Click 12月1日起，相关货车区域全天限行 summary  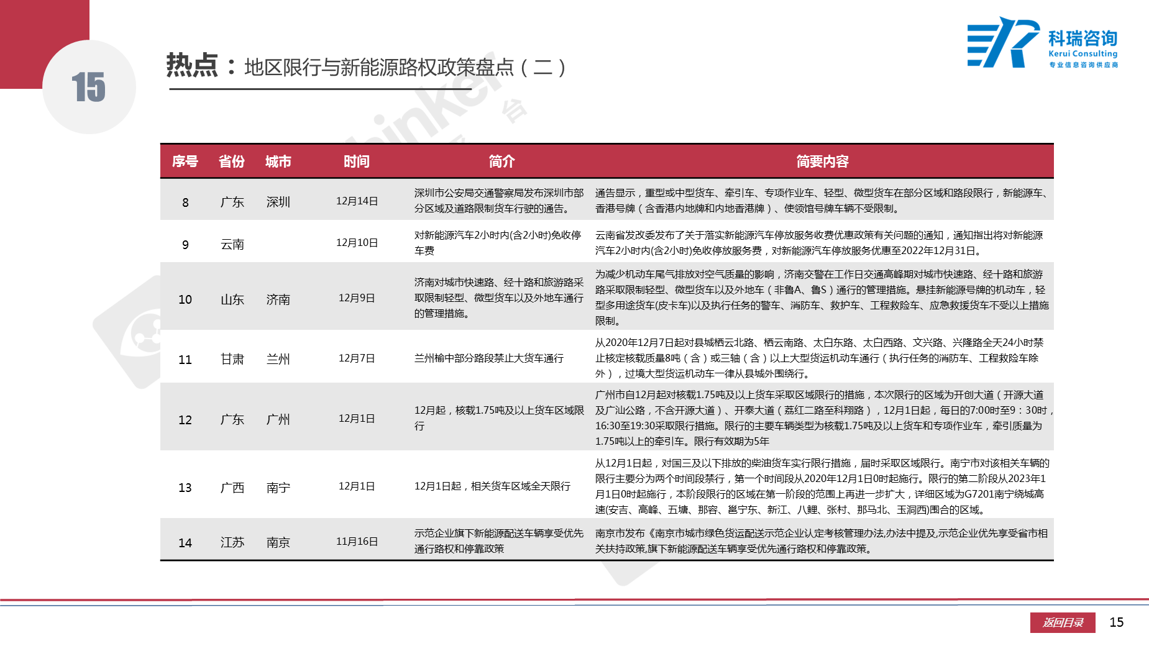click(x=492, y=486)
